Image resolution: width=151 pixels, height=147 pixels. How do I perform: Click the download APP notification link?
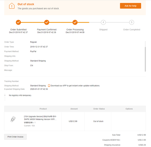[x=75, y=86]
